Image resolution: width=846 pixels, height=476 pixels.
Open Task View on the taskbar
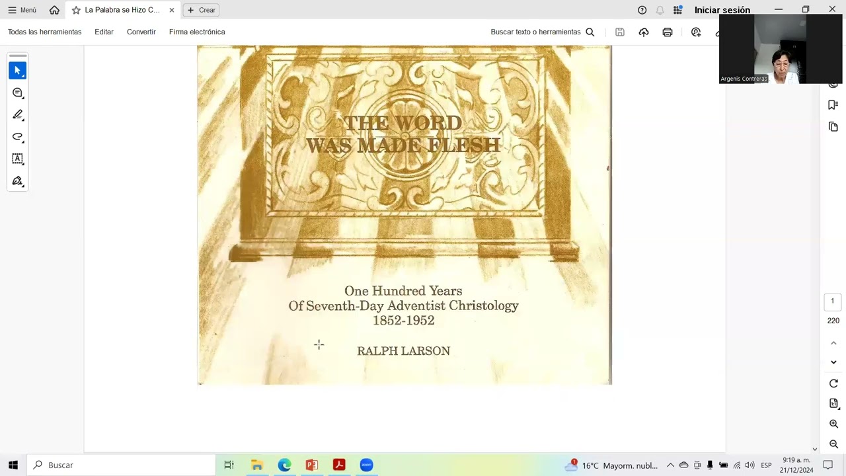pyautogui.click(x=229, y=465)
